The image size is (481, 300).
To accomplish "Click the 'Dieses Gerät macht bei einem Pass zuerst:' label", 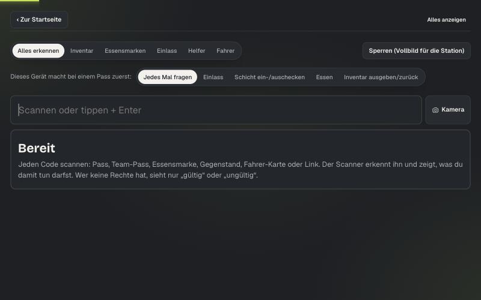I will pyautogui.click(x=71, y=77).
